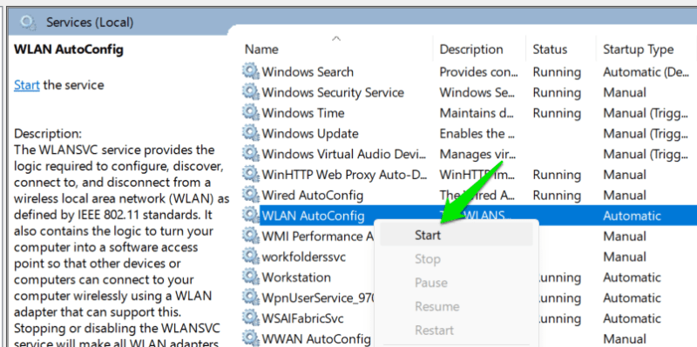Select the Windows Security Service name
The width and height of the screenshot is (697, 347).
tap(333, 92)
